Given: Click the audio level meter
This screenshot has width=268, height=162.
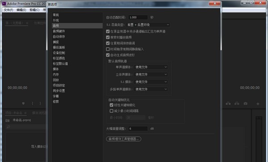Looking at the screenshot, I should pyautogui.click(x=259, y=139).
